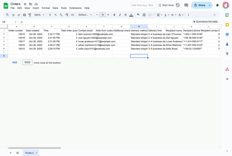Select the Paint format tool
This screenshot has height=156, width=232.
[30, 15]
